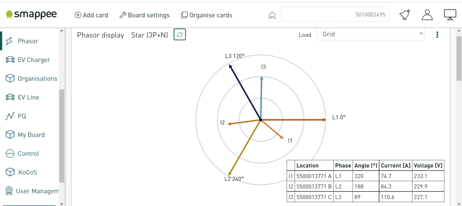Click the serial number search field
This screenshot has height=206, width=462.
pyautogui.click(x=335, y=15)
